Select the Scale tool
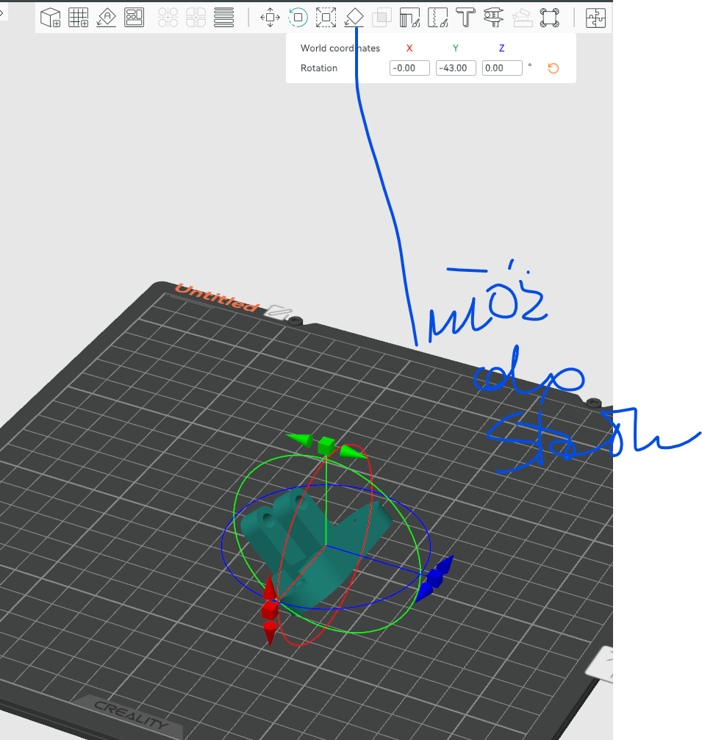The image size is (702, 740). coord(326,18)
